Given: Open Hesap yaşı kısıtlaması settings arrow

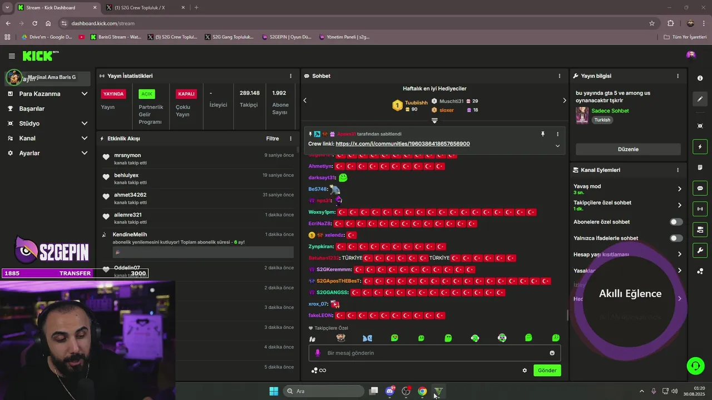Looking at the screenshot, I should coord(679,254).
